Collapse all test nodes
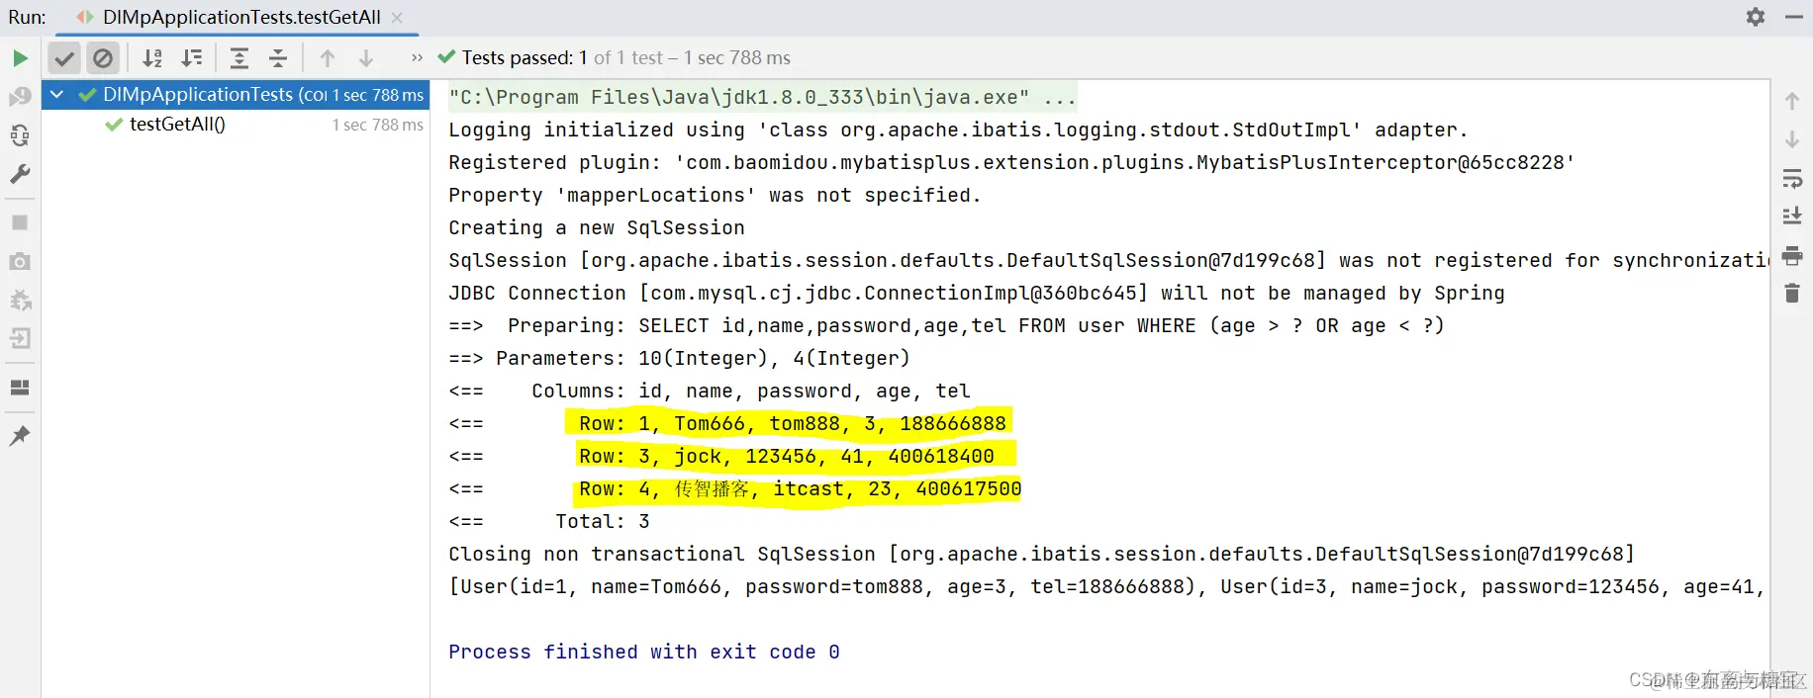Viewport: 1814px width, 698px height. (278, 58)
